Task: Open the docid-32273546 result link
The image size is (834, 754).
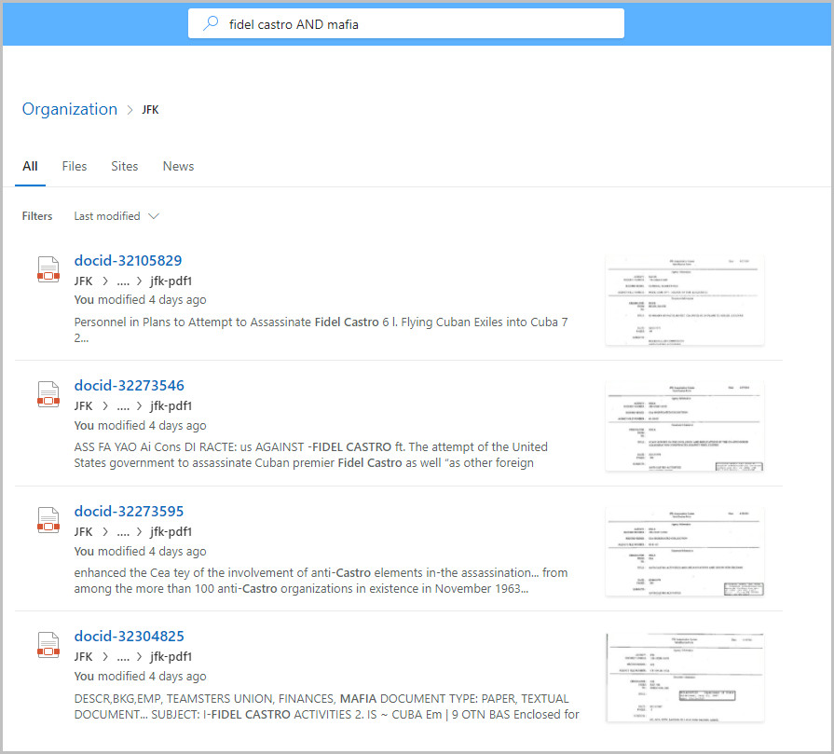Action: click(129, 386)
